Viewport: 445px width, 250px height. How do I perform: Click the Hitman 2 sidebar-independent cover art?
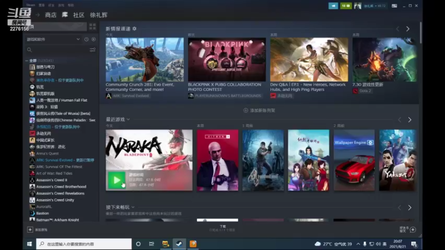coord(217,160)
